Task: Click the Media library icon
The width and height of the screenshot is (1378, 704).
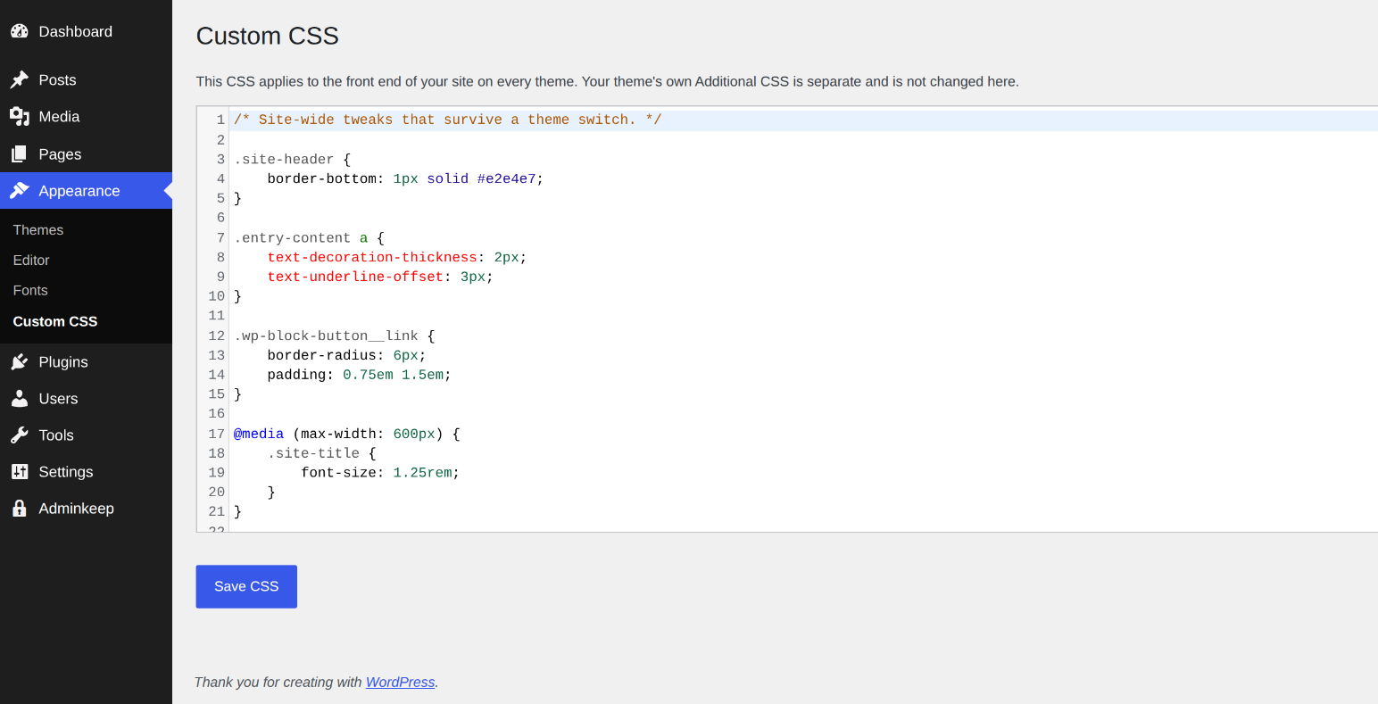Action: [20, 117]
